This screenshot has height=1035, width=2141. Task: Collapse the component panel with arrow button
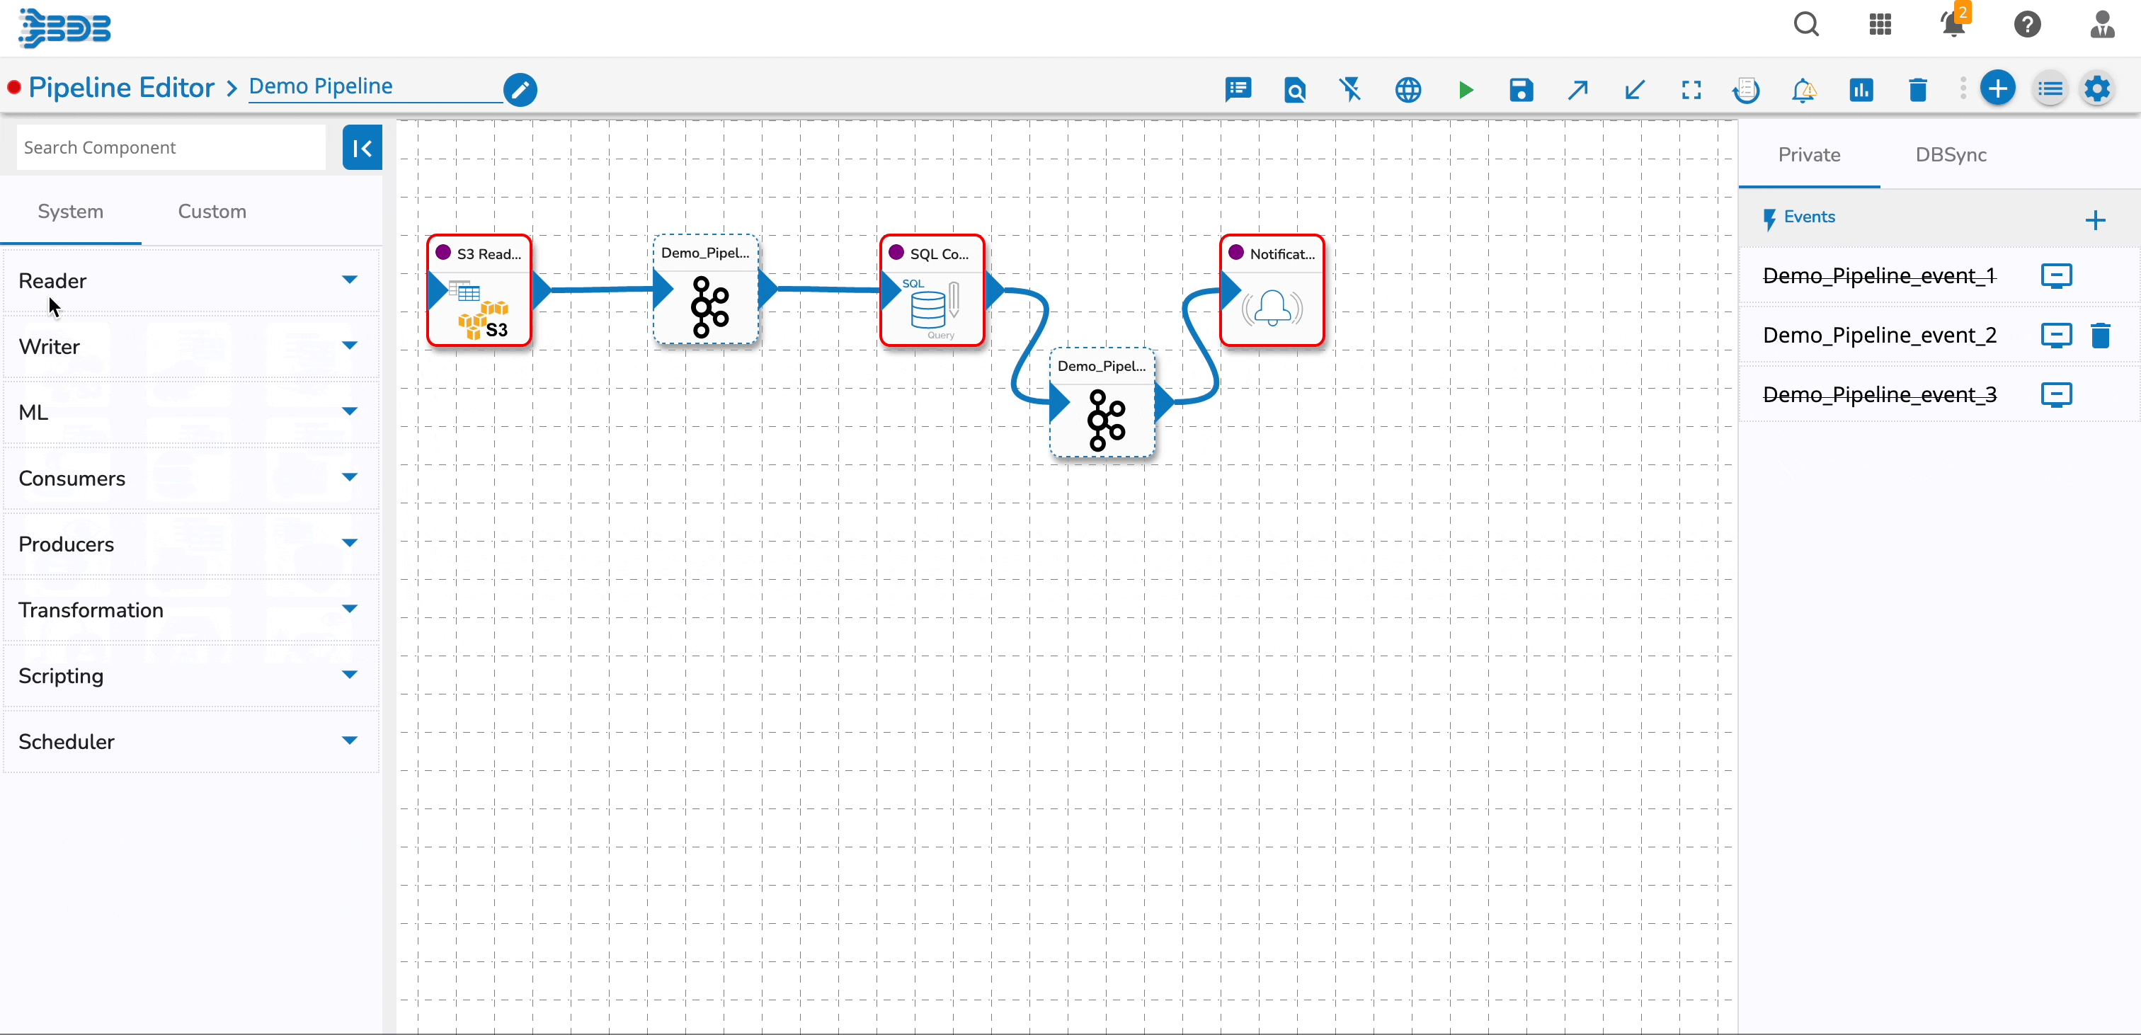(x=362, y=148)
